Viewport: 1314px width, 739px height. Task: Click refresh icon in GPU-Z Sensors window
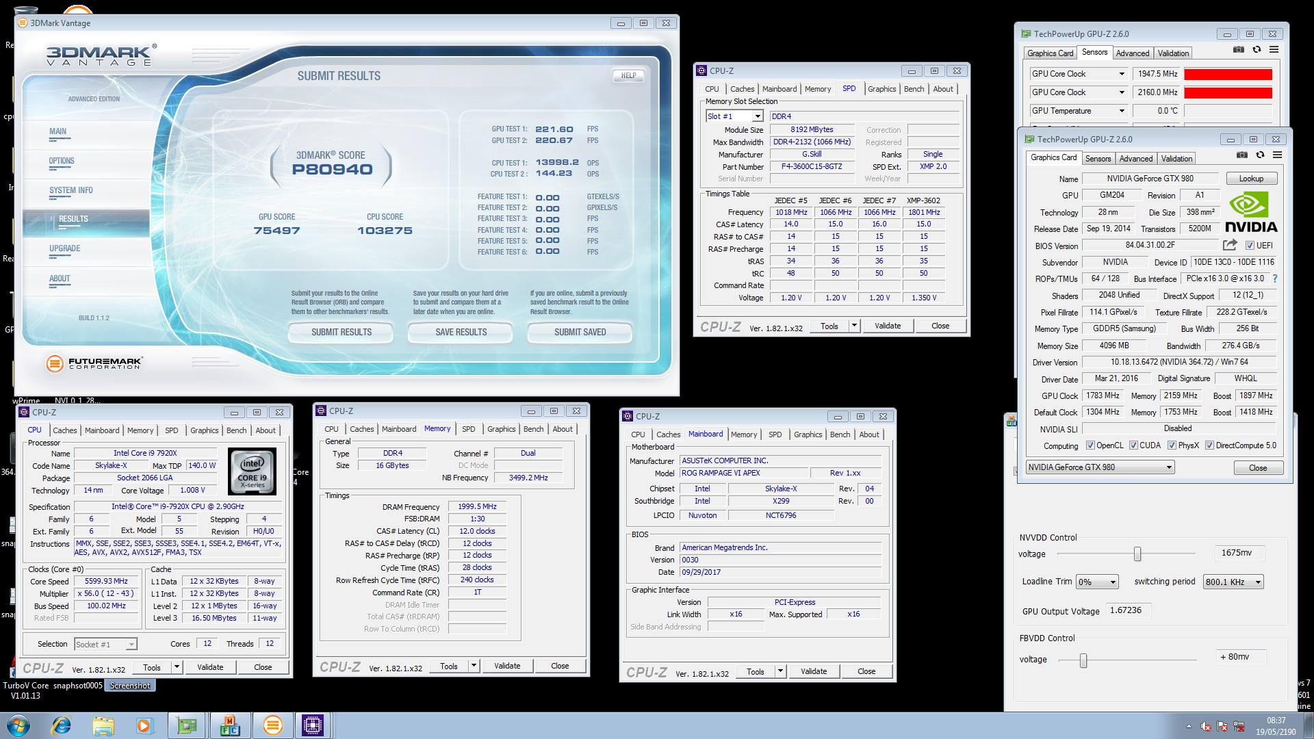pos(1257,50)
